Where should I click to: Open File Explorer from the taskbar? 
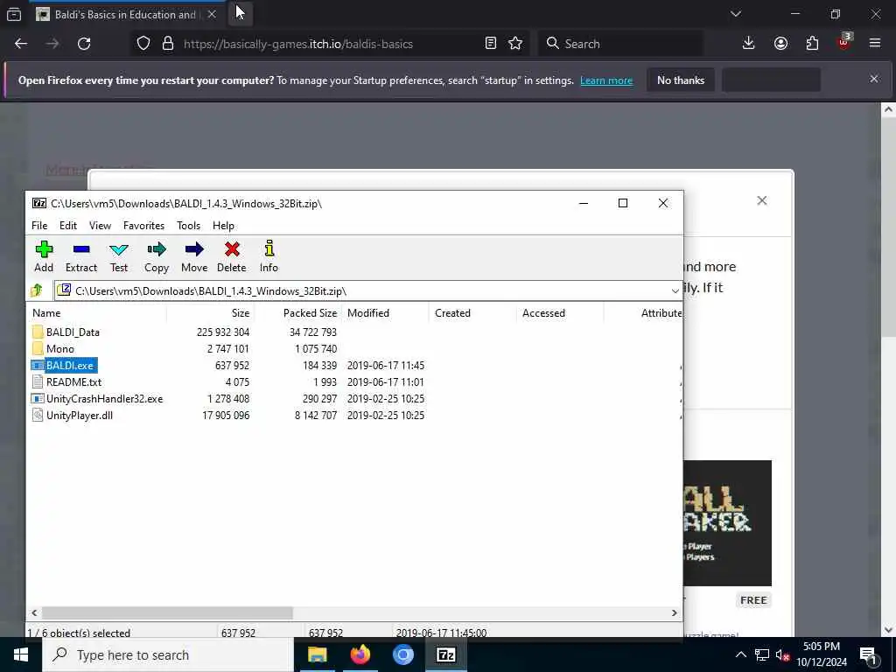pyautogui.click(x=317, y=654)
